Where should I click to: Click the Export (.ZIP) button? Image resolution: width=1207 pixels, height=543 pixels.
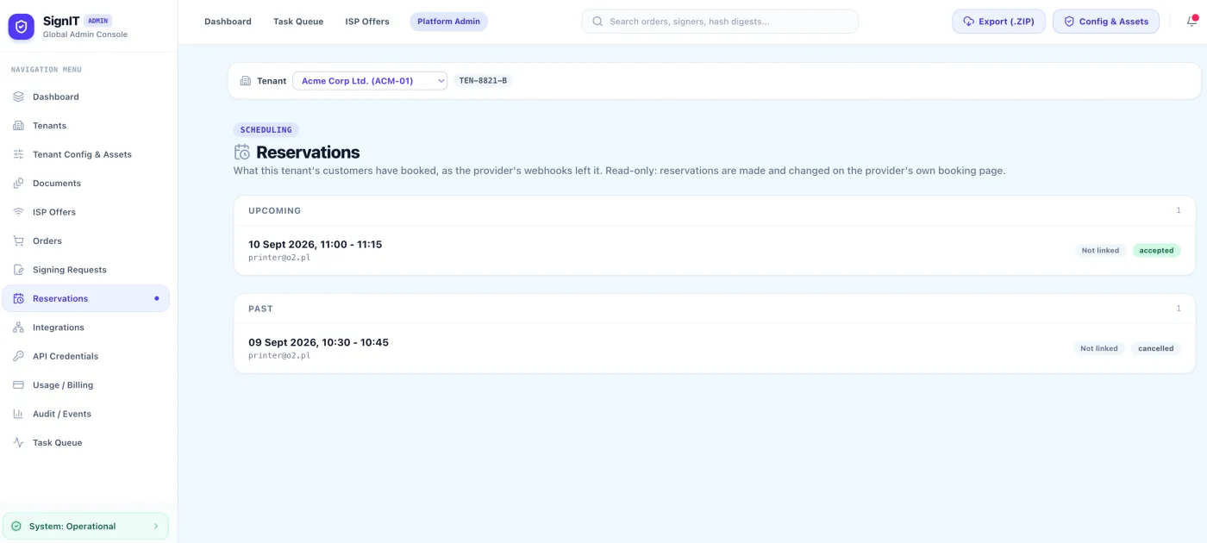click(x=998, y=22)
